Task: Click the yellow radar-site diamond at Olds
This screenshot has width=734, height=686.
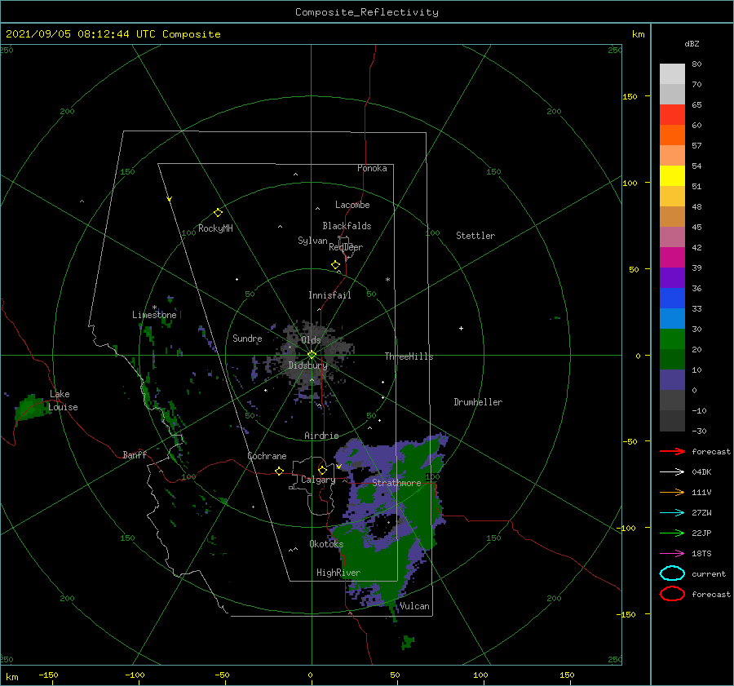Action: pyautogui.click(x=312, y=355)
